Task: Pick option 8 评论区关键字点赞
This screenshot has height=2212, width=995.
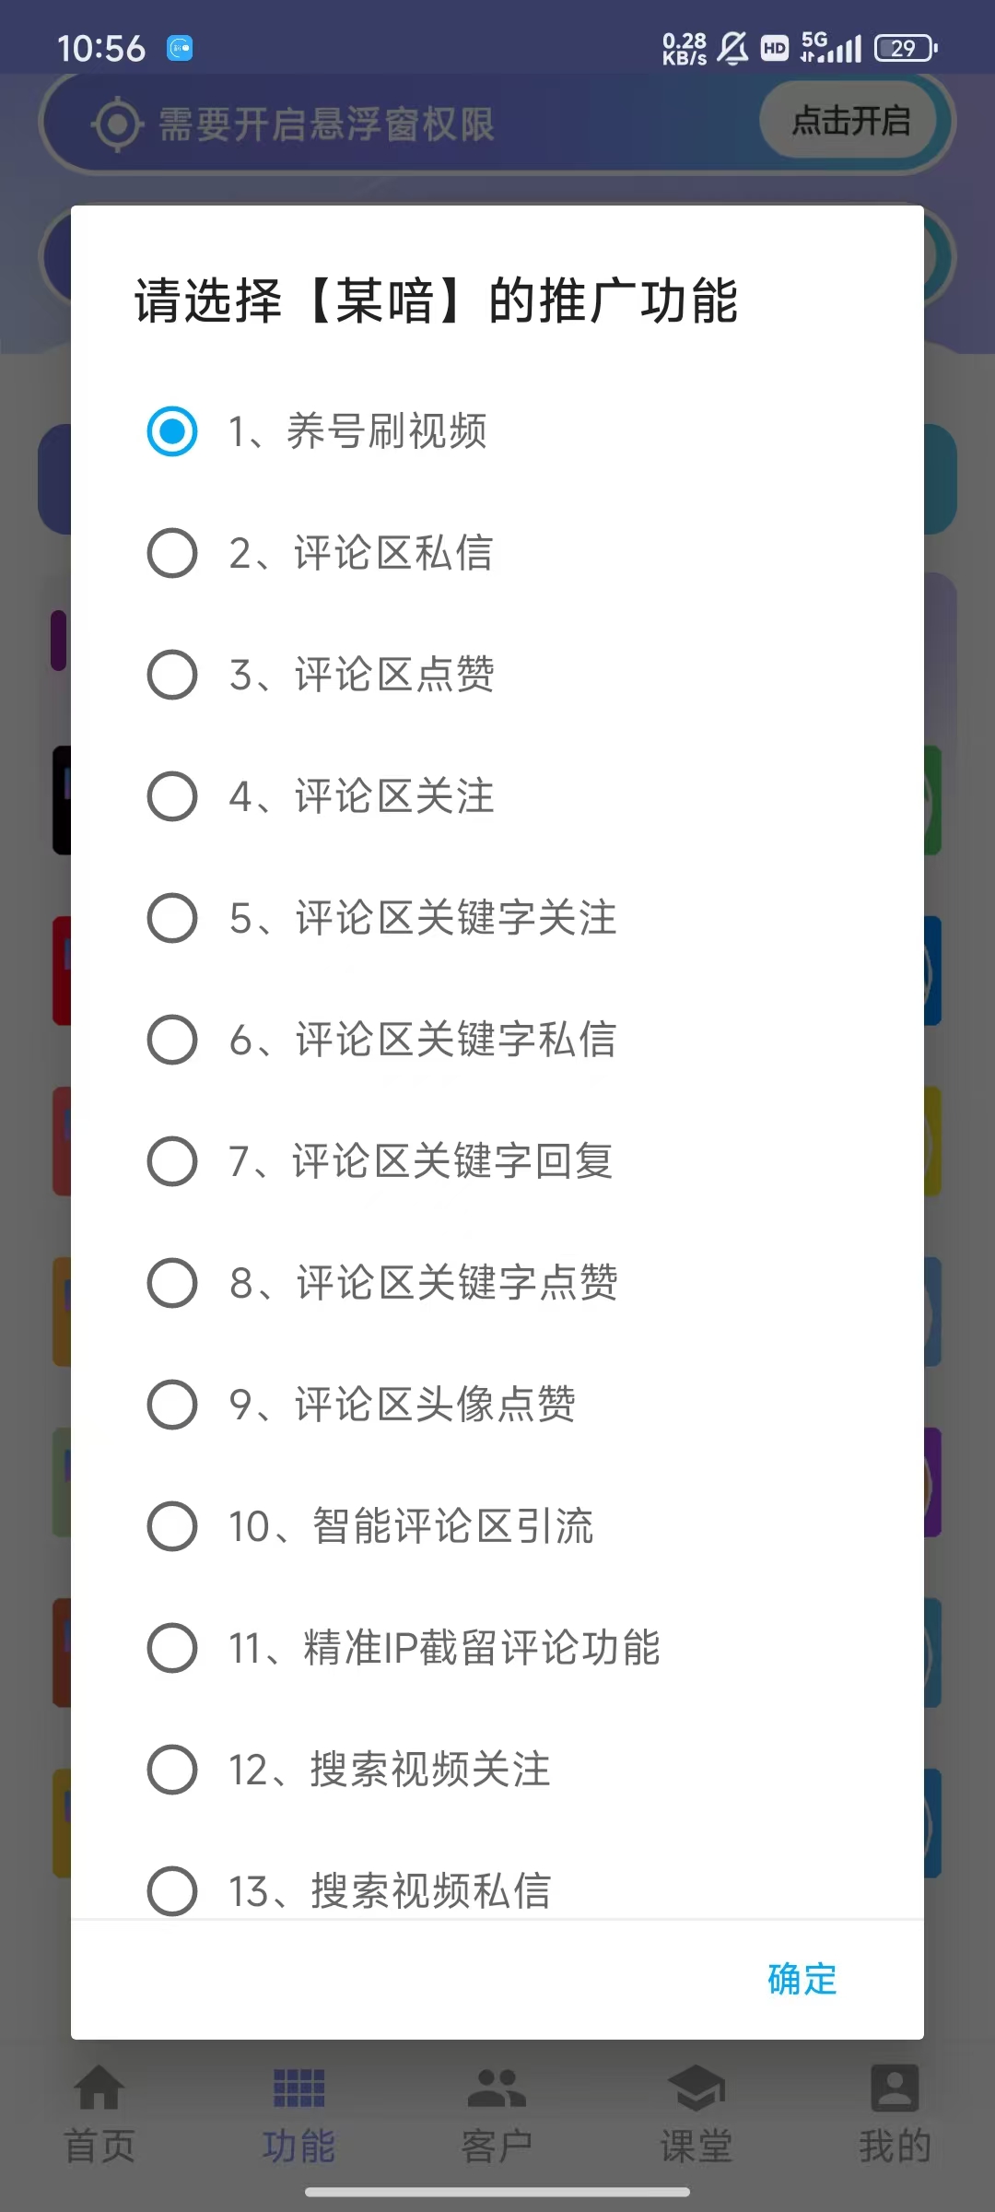Action: click(x=172, y=1283)
